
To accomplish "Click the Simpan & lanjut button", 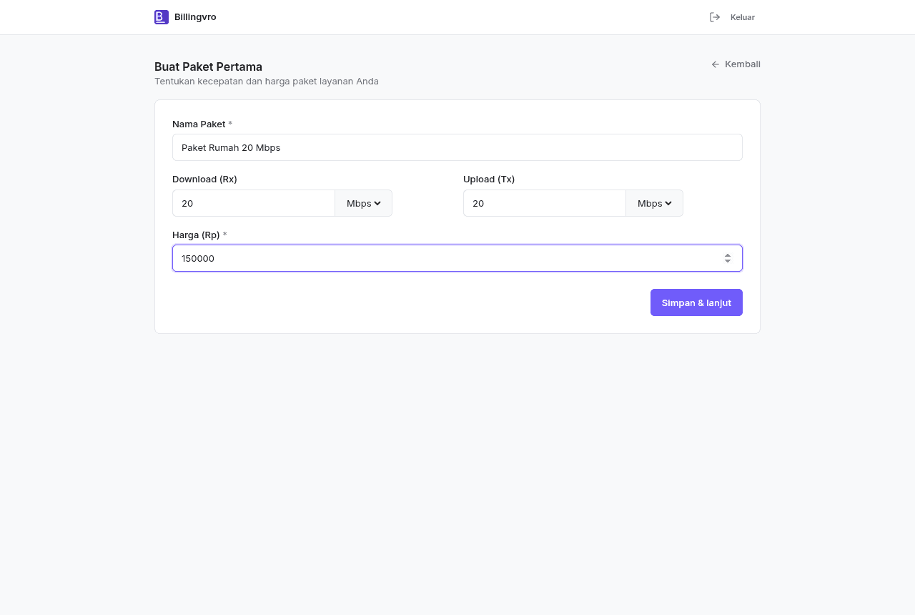I will coord(696,302).
